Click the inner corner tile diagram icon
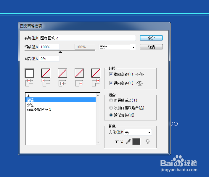 62,83
